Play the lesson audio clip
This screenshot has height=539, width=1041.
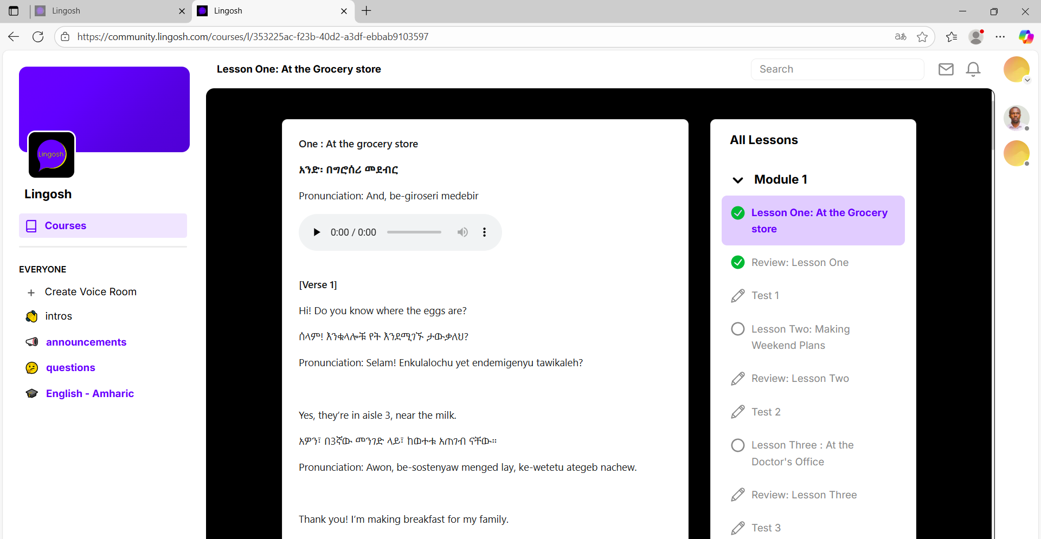coord(317,232)
